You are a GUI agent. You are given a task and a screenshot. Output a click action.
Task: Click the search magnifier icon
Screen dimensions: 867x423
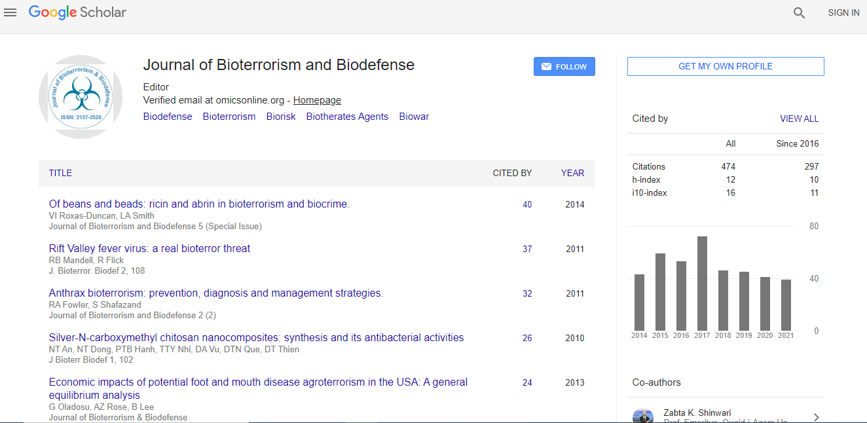[x=799, y=12]
